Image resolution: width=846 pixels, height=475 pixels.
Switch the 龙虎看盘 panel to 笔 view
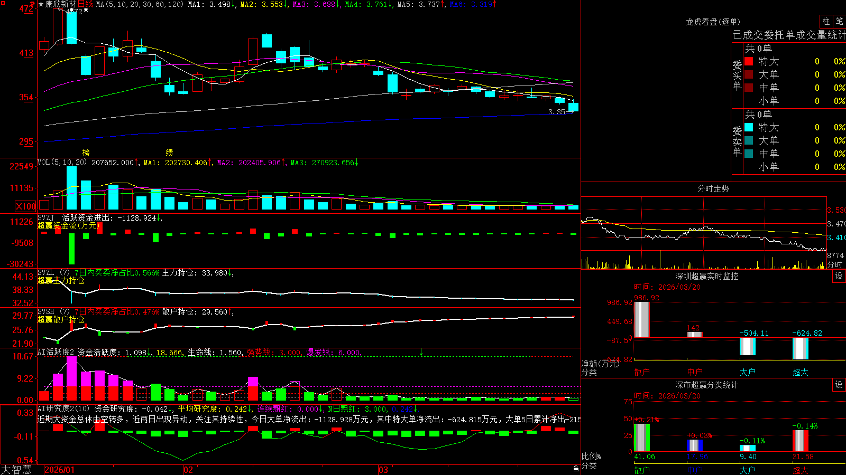pyautogui.click(x=839, y=21)
